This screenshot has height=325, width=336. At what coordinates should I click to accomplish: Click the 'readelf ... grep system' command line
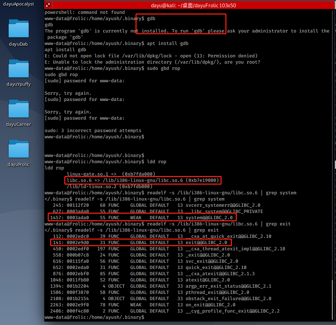point(170,193)
